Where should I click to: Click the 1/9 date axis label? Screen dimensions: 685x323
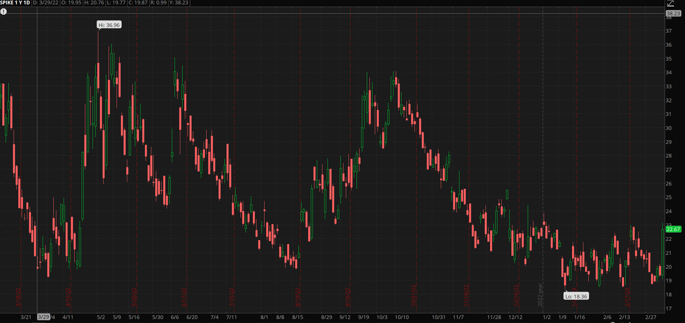pyautogui.click(x=562, y=317)
